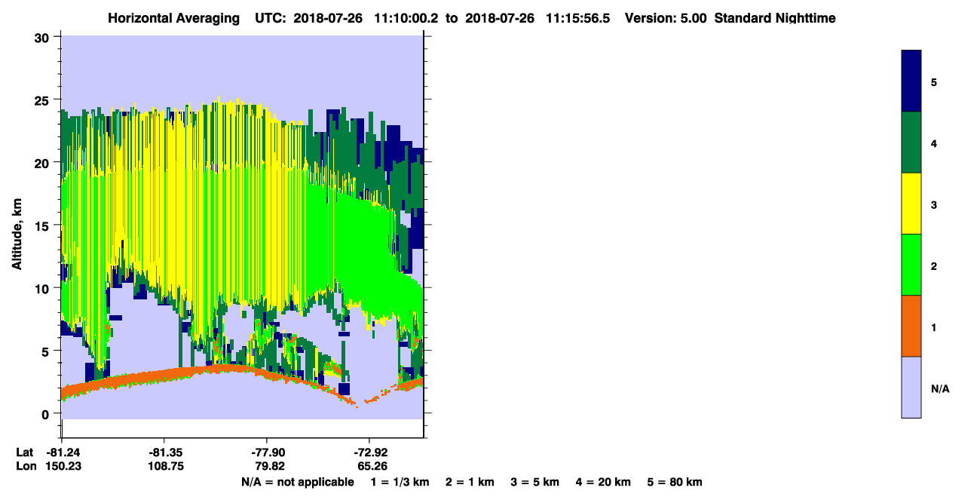This screenshot has width=980, height=503.
Task: Click the 'Lat' row label
Action: (25, 452)
